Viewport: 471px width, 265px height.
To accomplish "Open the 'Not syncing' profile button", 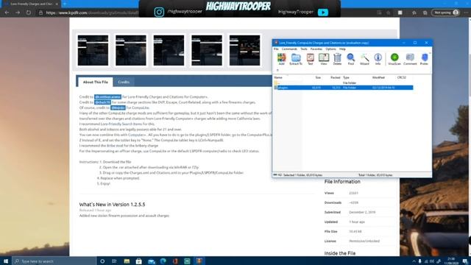I will pyautogui.click(x=446, y=13).
